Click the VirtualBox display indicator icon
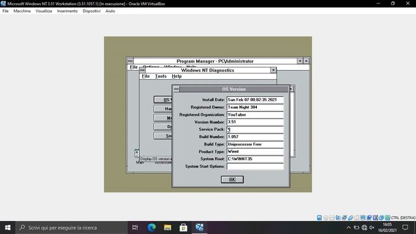Viewport: 416px width, 234px height. click(x=363, y=218)
